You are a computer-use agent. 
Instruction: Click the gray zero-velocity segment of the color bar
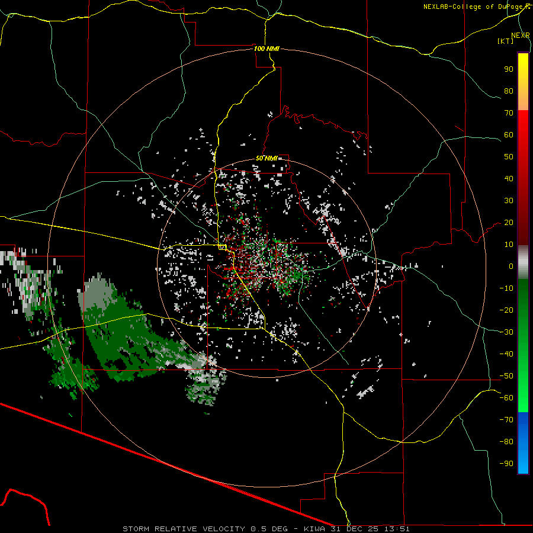523,262
